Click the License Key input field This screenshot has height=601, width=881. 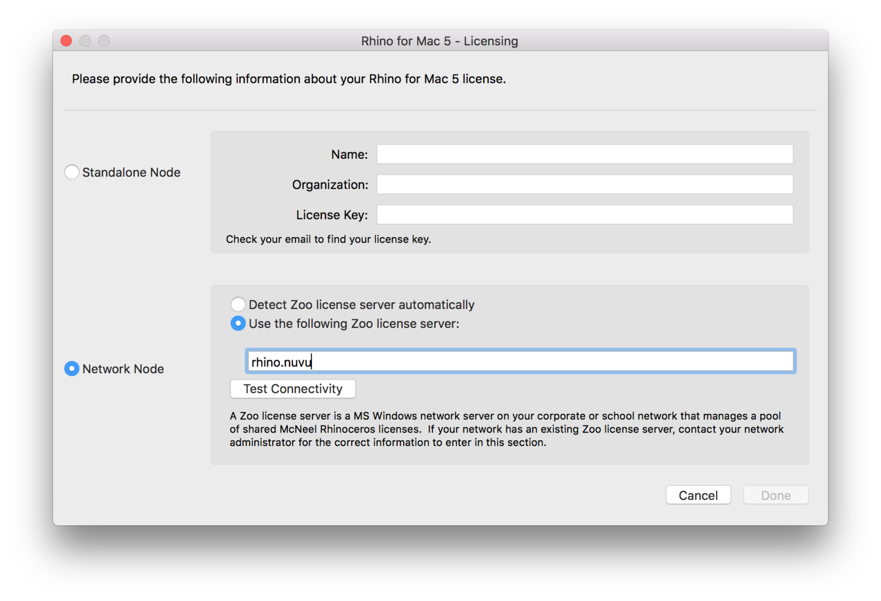pyautogui.click(x=585, y=215)
